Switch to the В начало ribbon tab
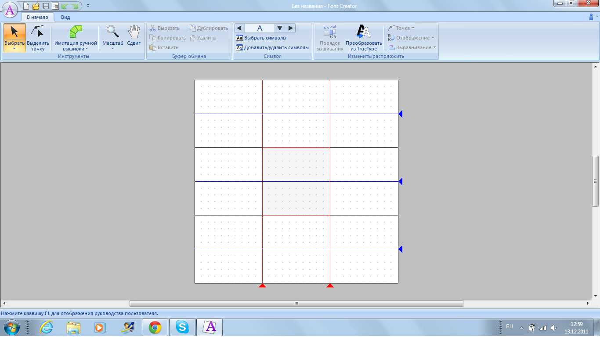 point(37,17)
